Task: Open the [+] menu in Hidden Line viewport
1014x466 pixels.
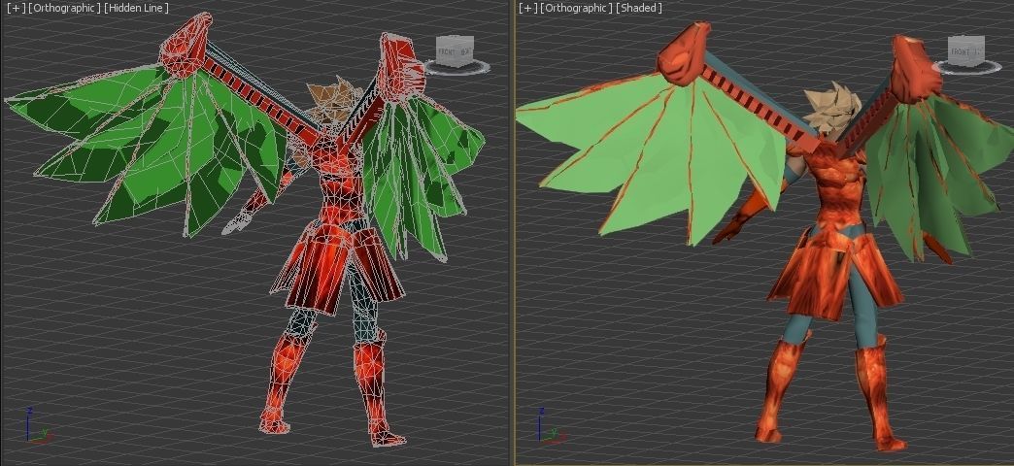Action: (x=15, y=9)
